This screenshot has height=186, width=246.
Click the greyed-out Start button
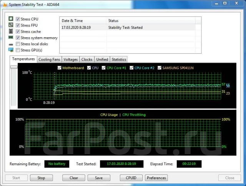[16, 178]
